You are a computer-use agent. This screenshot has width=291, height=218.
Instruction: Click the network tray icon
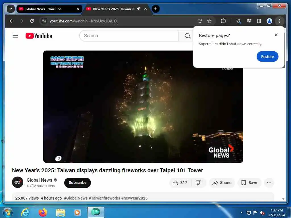point(248,213)
